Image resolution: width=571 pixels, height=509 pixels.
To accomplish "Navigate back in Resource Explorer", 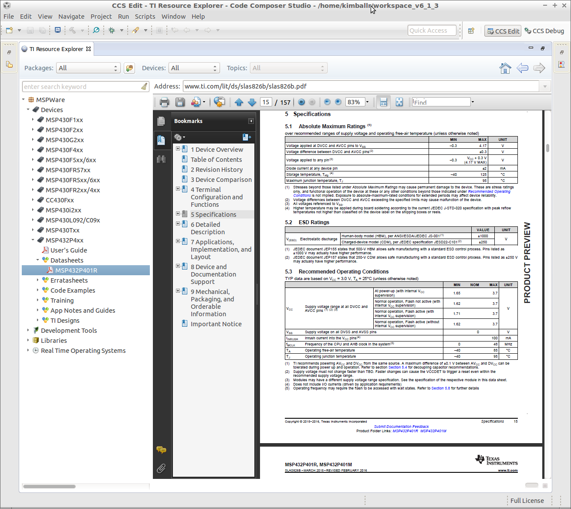I will click(522, 68).
